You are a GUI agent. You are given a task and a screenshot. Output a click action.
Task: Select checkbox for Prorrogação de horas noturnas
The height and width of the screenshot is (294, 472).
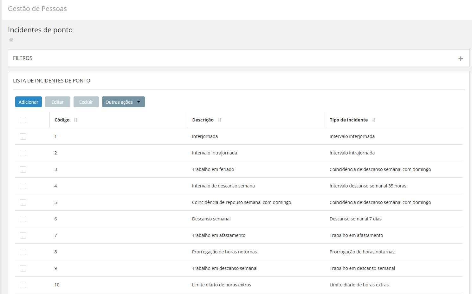23,252
